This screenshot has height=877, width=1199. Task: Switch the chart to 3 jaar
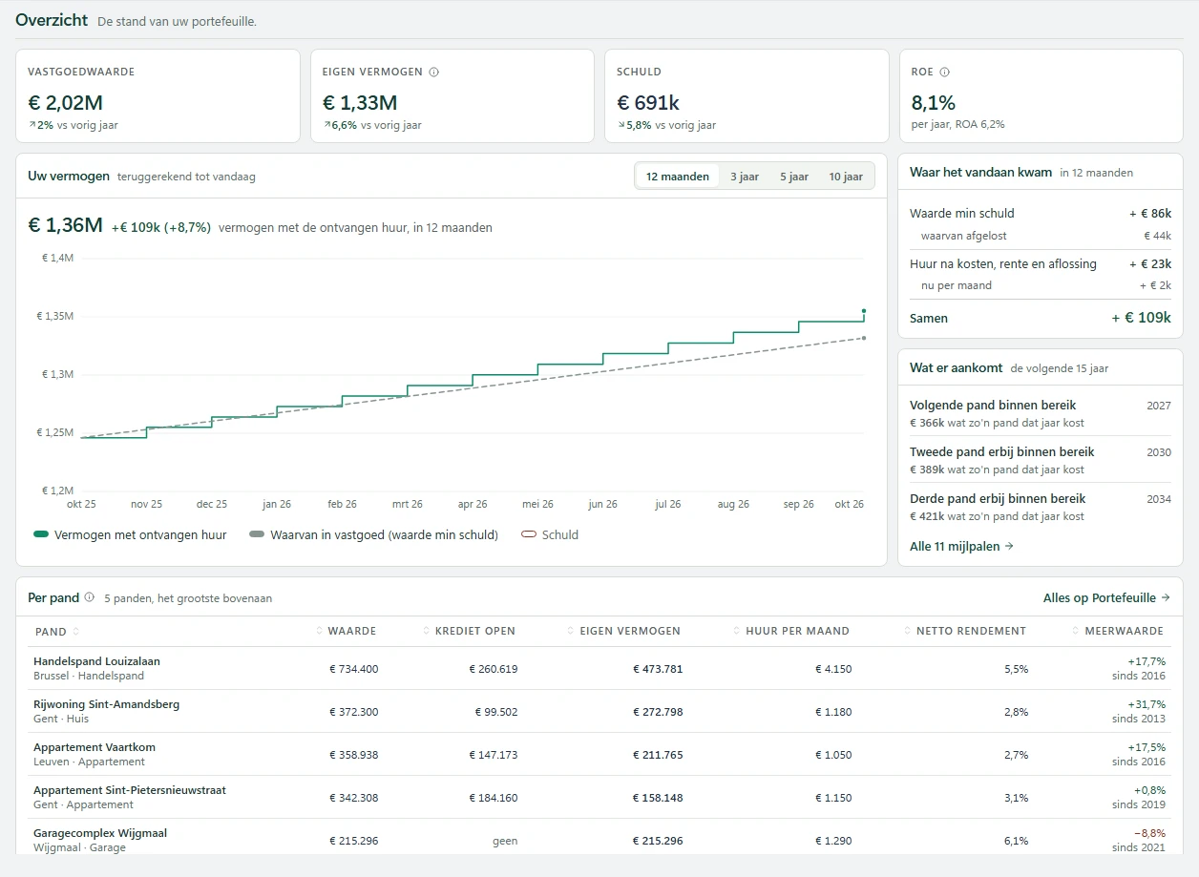pyautogui.click(x=745, y=177)
